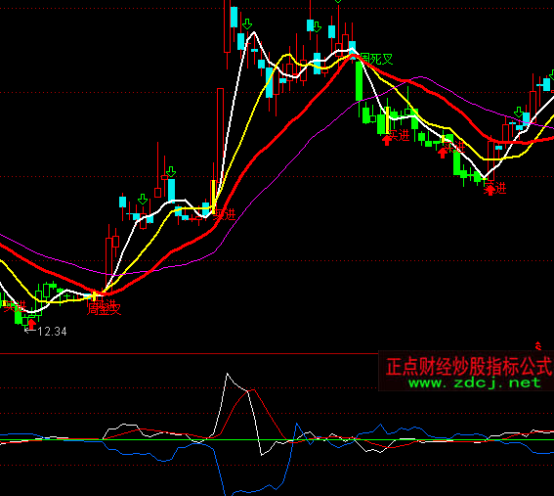Click the 买进 label beside the yellow bar before the rally
This screenshot has width=554, height=496.
(225, 214)
